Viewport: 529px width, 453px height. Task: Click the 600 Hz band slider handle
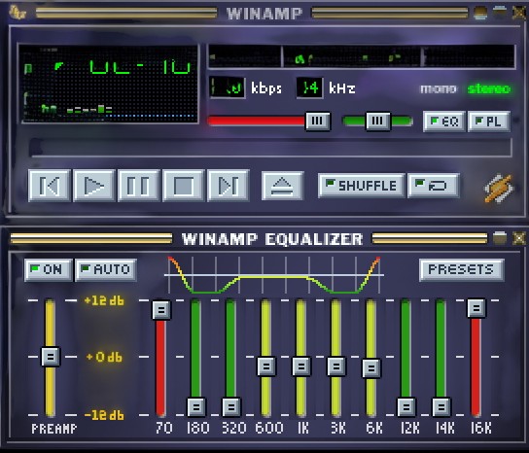click(x=266, y=366)
